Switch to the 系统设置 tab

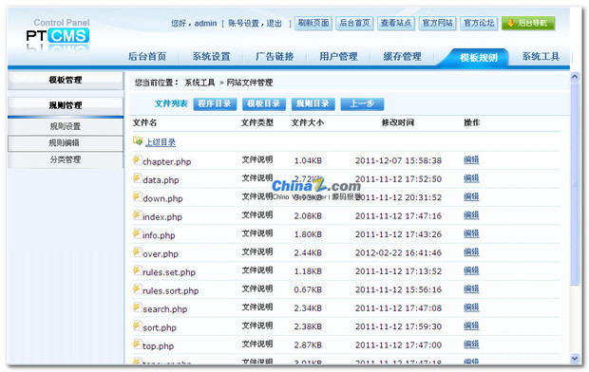[211, 57]
